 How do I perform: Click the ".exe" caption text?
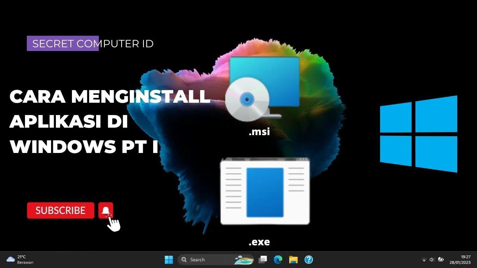pos(259,242)
